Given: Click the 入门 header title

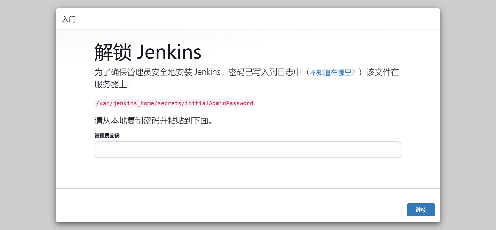Looking at the screenshot, I should (69, 19).
